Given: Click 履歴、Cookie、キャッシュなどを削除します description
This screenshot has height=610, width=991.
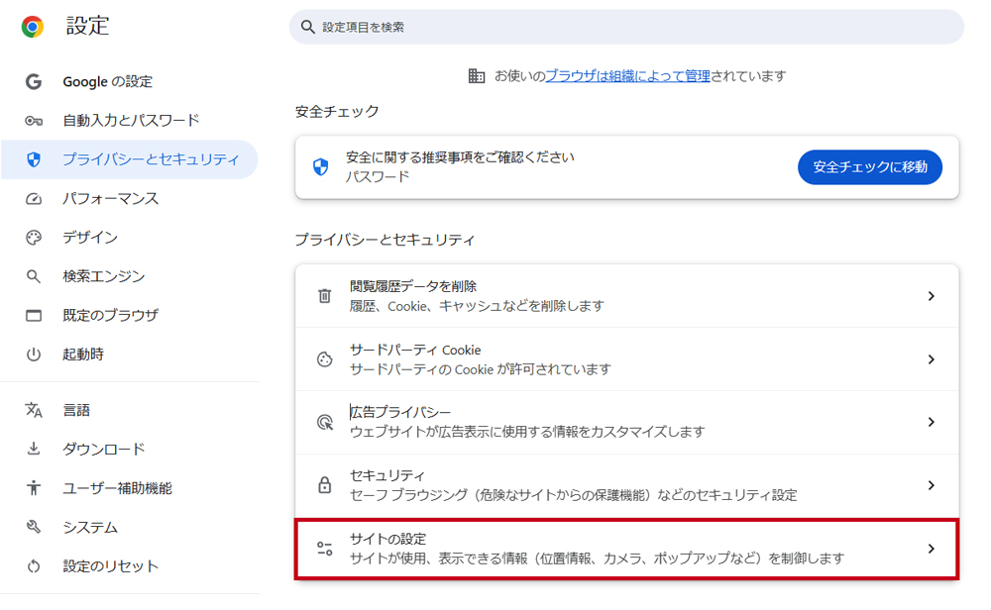Looking at the screenshot, I should 478,306.
